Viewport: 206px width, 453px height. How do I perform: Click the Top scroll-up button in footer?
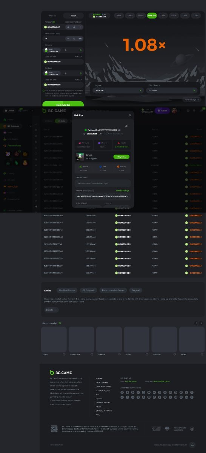click(x=192, y=445)
